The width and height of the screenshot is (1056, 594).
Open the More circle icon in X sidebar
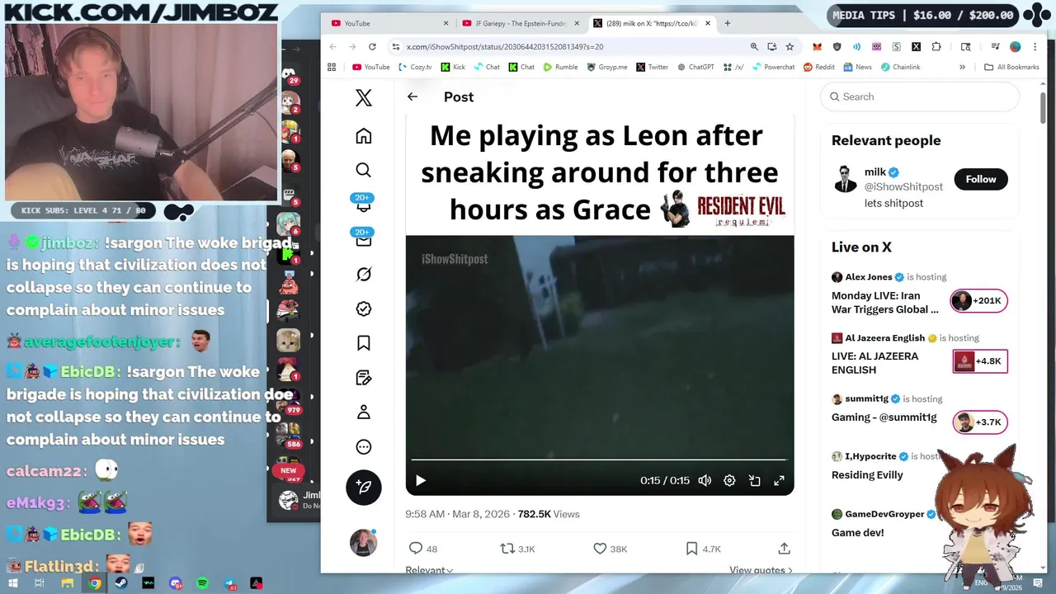tap(363, 447)
